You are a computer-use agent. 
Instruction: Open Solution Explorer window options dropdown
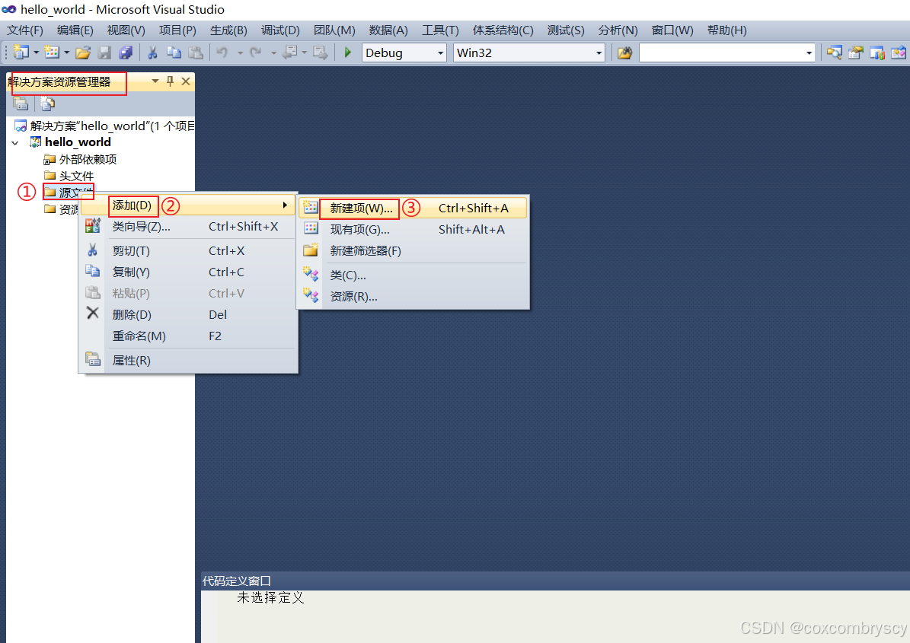[155, 81]
